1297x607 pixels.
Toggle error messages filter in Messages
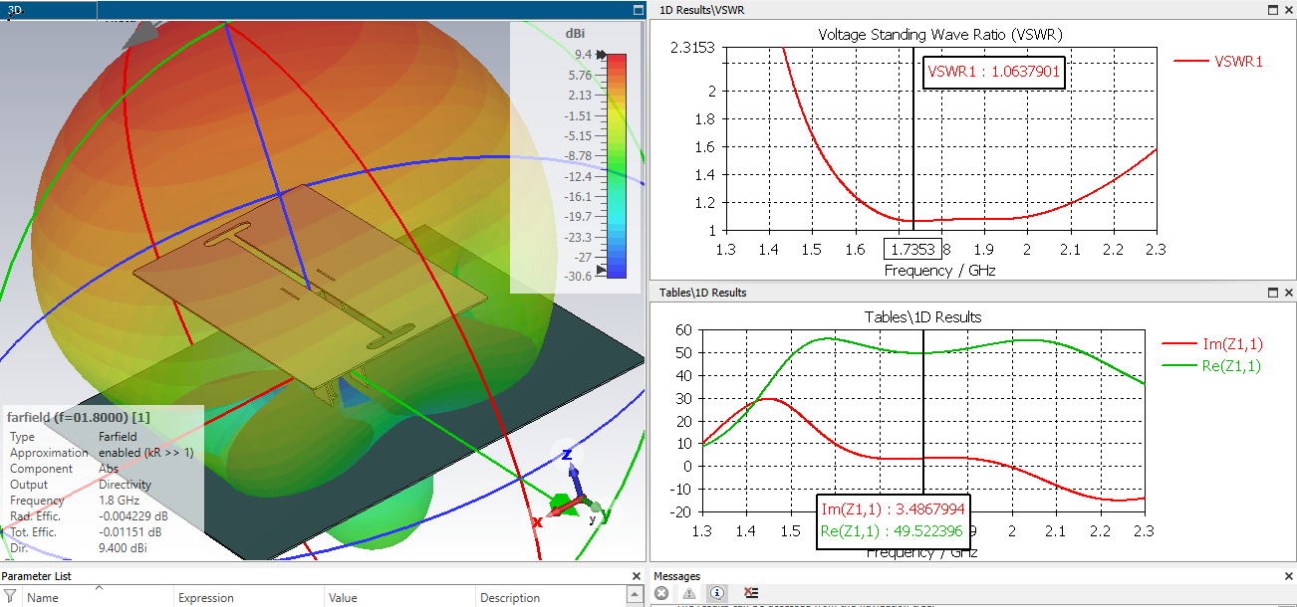click(x=661, y=593)
